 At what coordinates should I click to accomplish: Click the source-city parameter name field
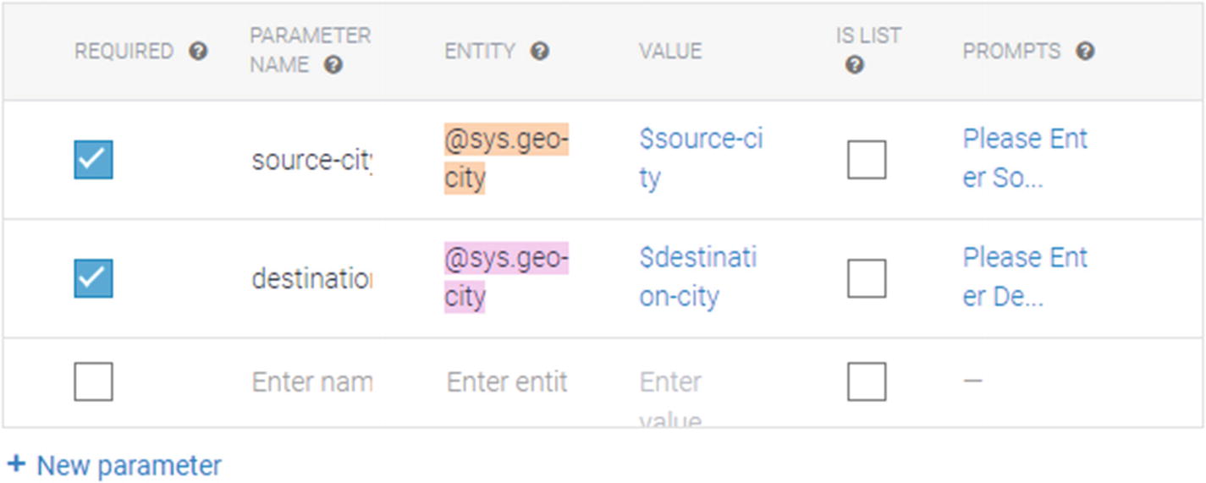311,160
